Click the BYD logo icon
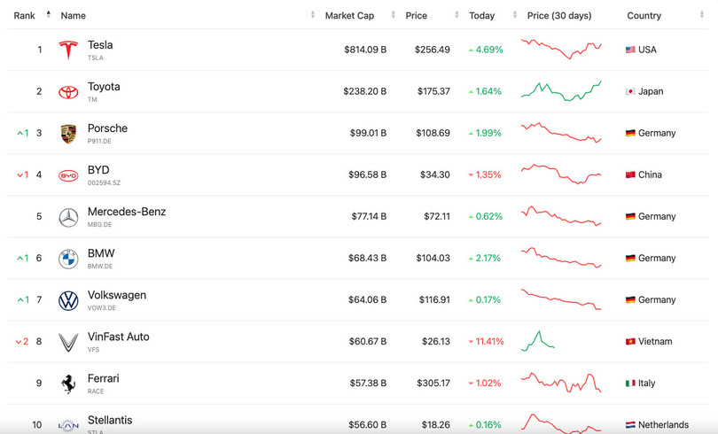 pyautogui.click(x=68, y=175)
